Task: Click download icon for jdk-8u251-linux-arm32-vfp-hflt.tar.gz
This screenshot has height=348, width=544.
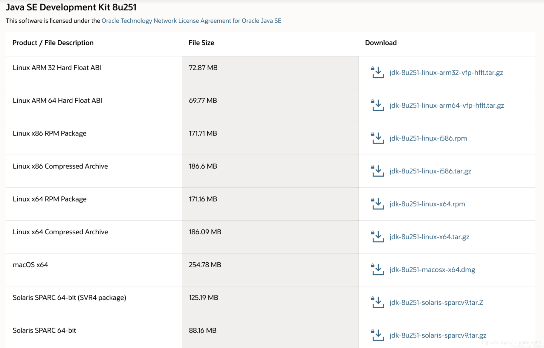Action: (377, 73)
